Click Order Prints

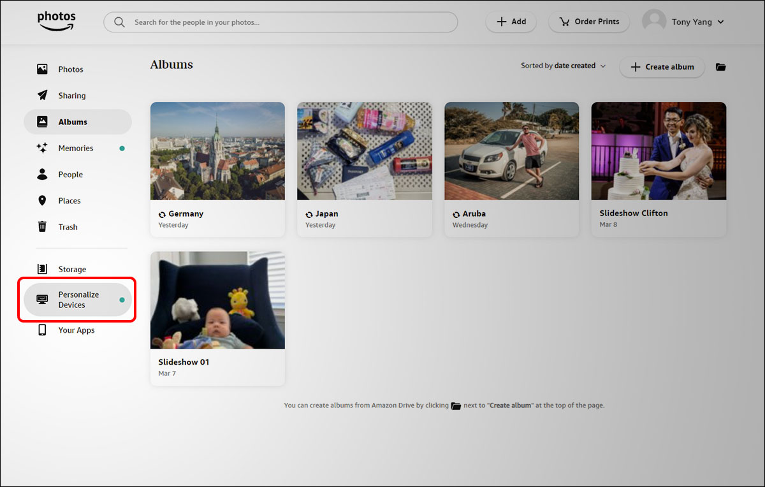click(x=589, y=22)
